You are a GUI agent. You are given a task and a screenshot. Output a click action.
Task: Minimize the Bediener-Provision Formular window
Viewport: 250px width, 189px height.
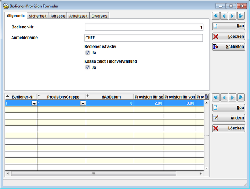coord(220,6)
